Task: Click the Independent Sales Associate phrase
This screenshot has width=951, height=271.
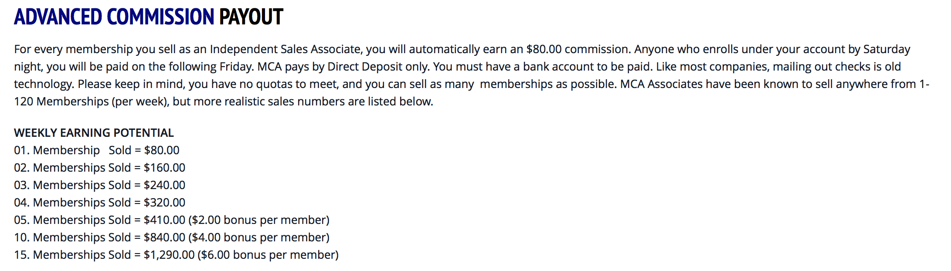Action: (285, 49)
